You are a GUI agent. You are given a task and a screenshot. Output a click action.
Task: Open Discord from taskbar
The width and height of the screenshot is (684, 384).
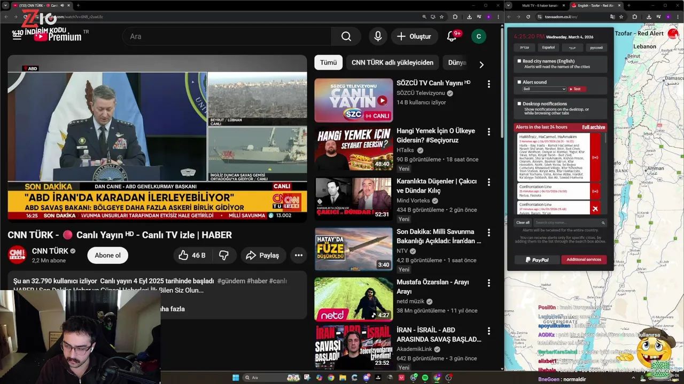click(366, 378)
